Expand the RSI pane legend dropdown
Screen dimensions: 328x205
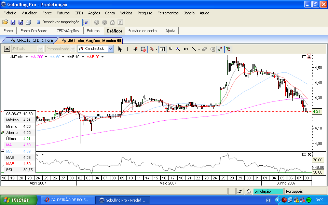tap(42, 154)
